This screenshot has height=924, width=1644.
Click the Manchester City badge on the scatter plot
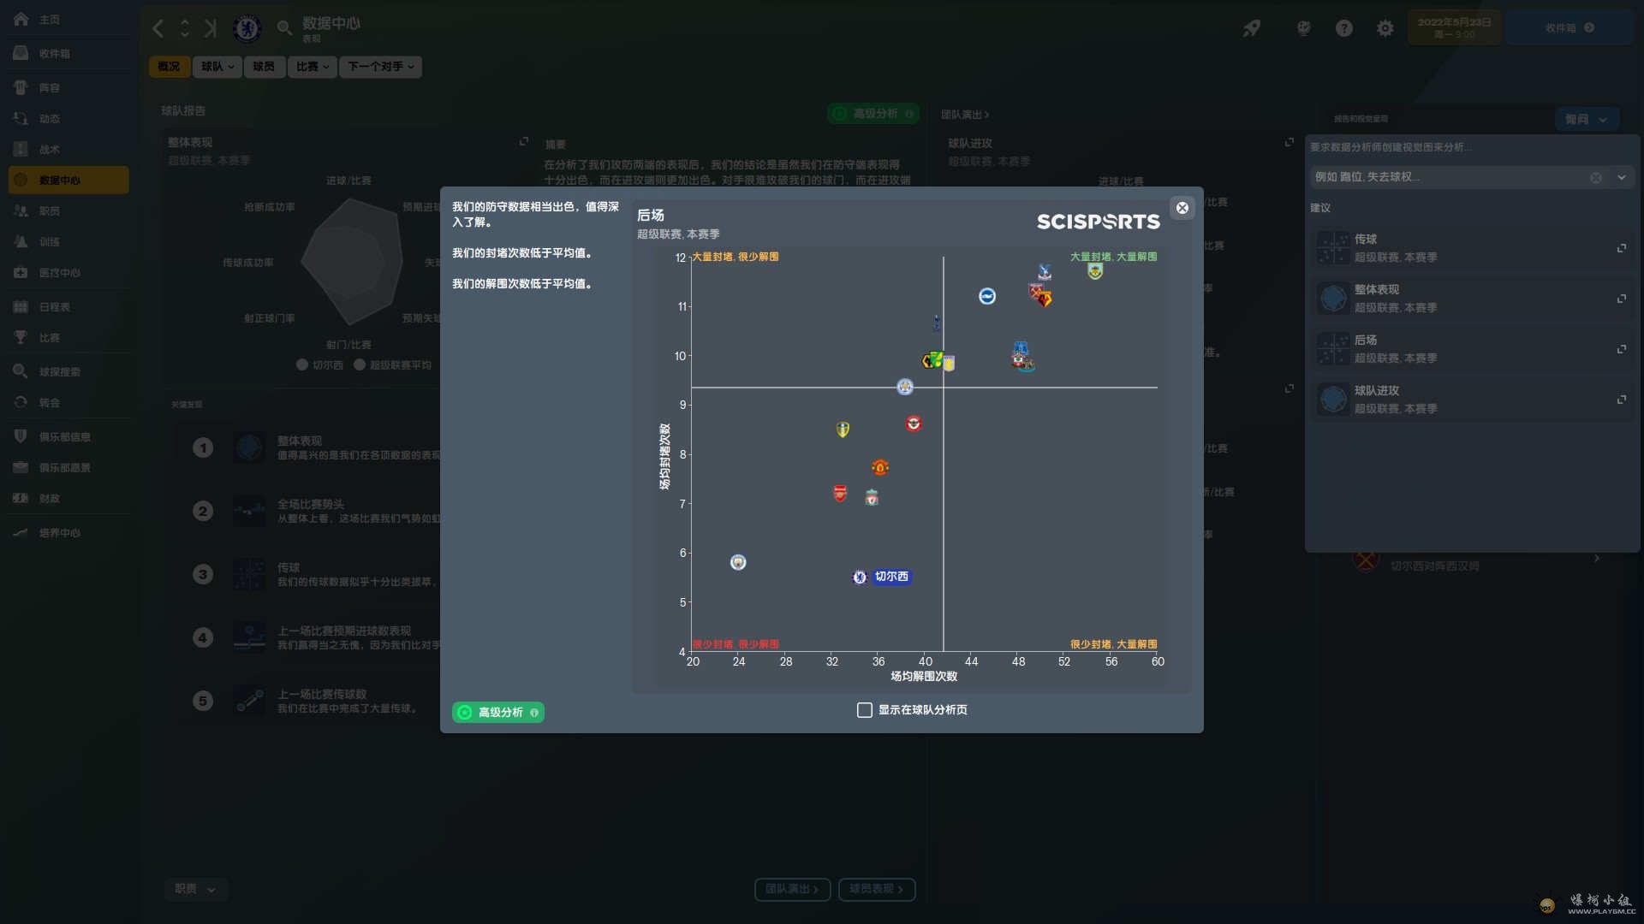[738, 562]
